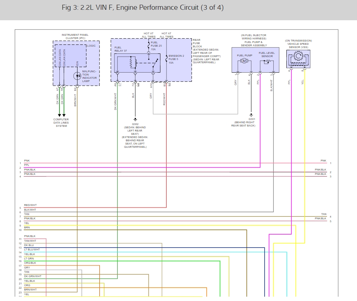Viewport: 357px width, 301px height.
Task: Select the Computer Data Lines System label
Action: pos(60,122)
